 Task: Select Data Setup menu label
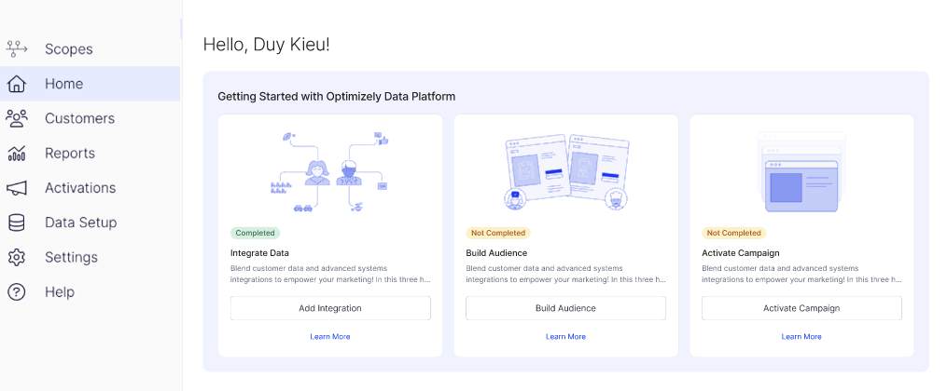point(80,222)
